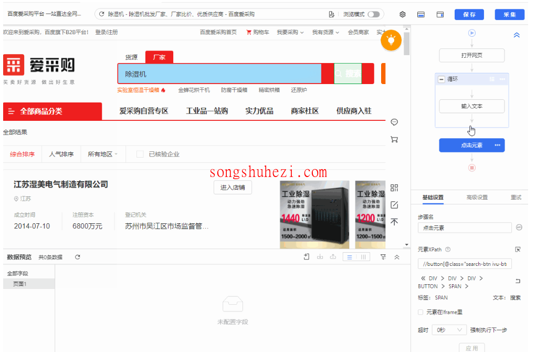Click 进入店铺 button
Screen dimensions: 536x352
point(233,188)
